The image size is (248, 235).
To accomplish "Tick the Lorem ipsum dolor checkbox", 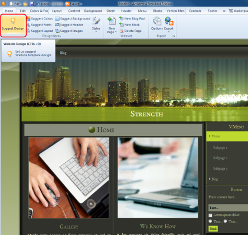I will [x=210, y=215].
